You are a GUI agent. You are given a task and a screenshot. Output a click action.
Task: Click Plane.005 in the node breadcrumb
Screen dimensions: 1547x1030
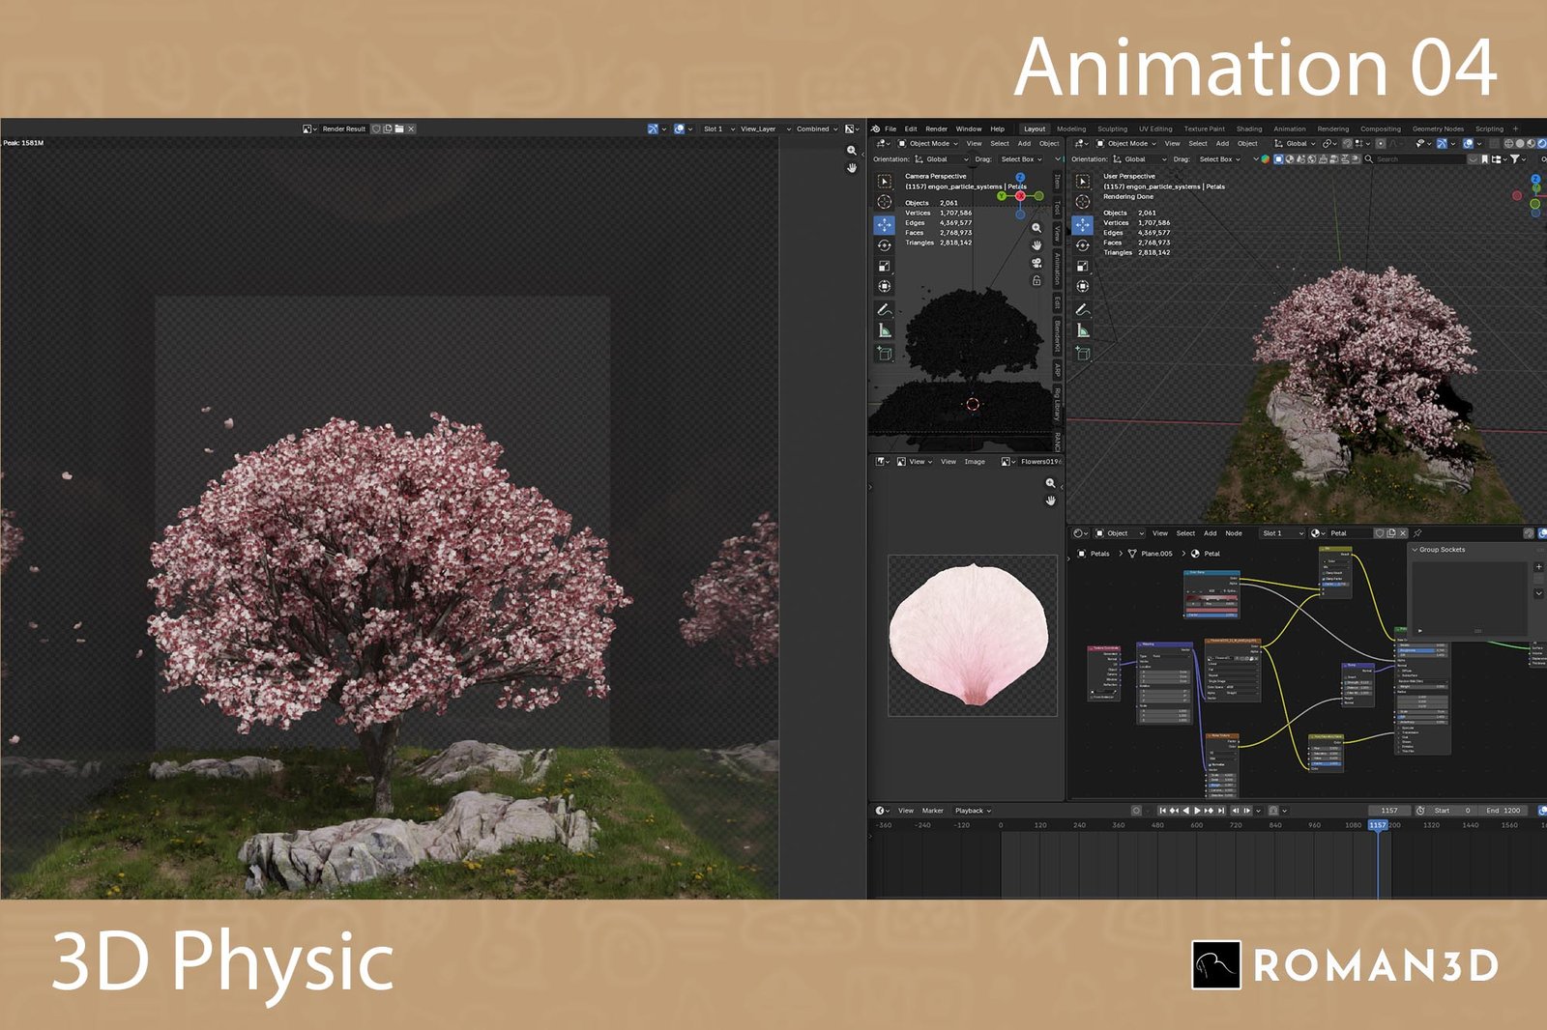coord(1155,554)
